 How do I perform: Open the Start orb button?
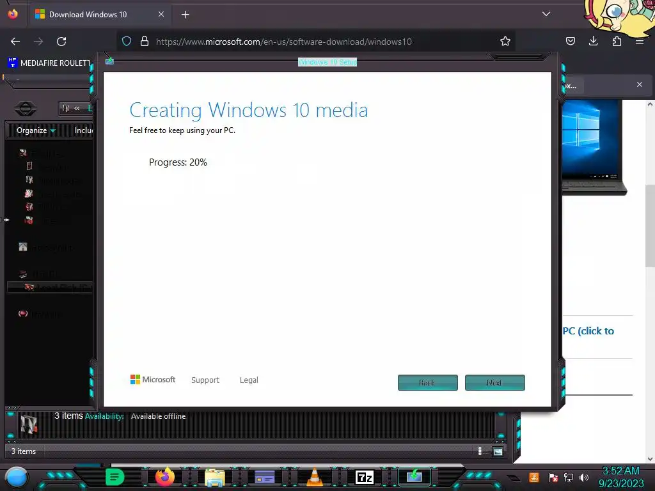pyautogui.click(x=17, y=477)
